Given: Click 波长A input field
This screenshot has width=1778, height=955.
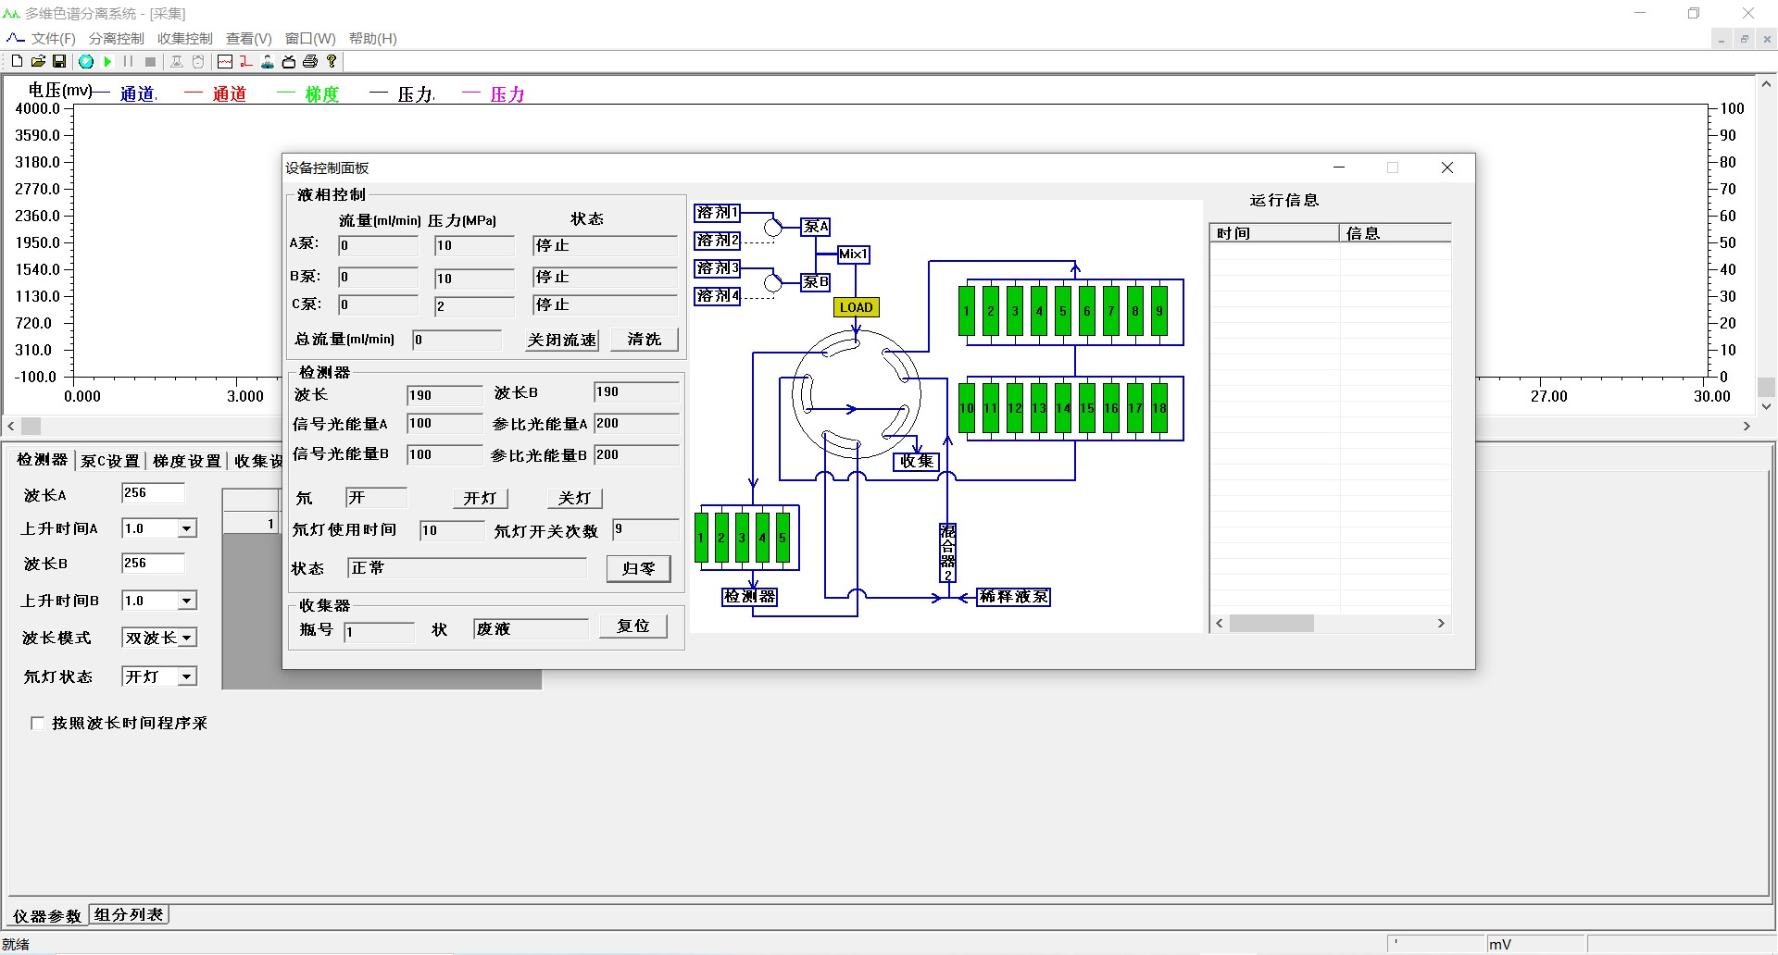Looking at the screenshot, I should (x=153, y=493).
